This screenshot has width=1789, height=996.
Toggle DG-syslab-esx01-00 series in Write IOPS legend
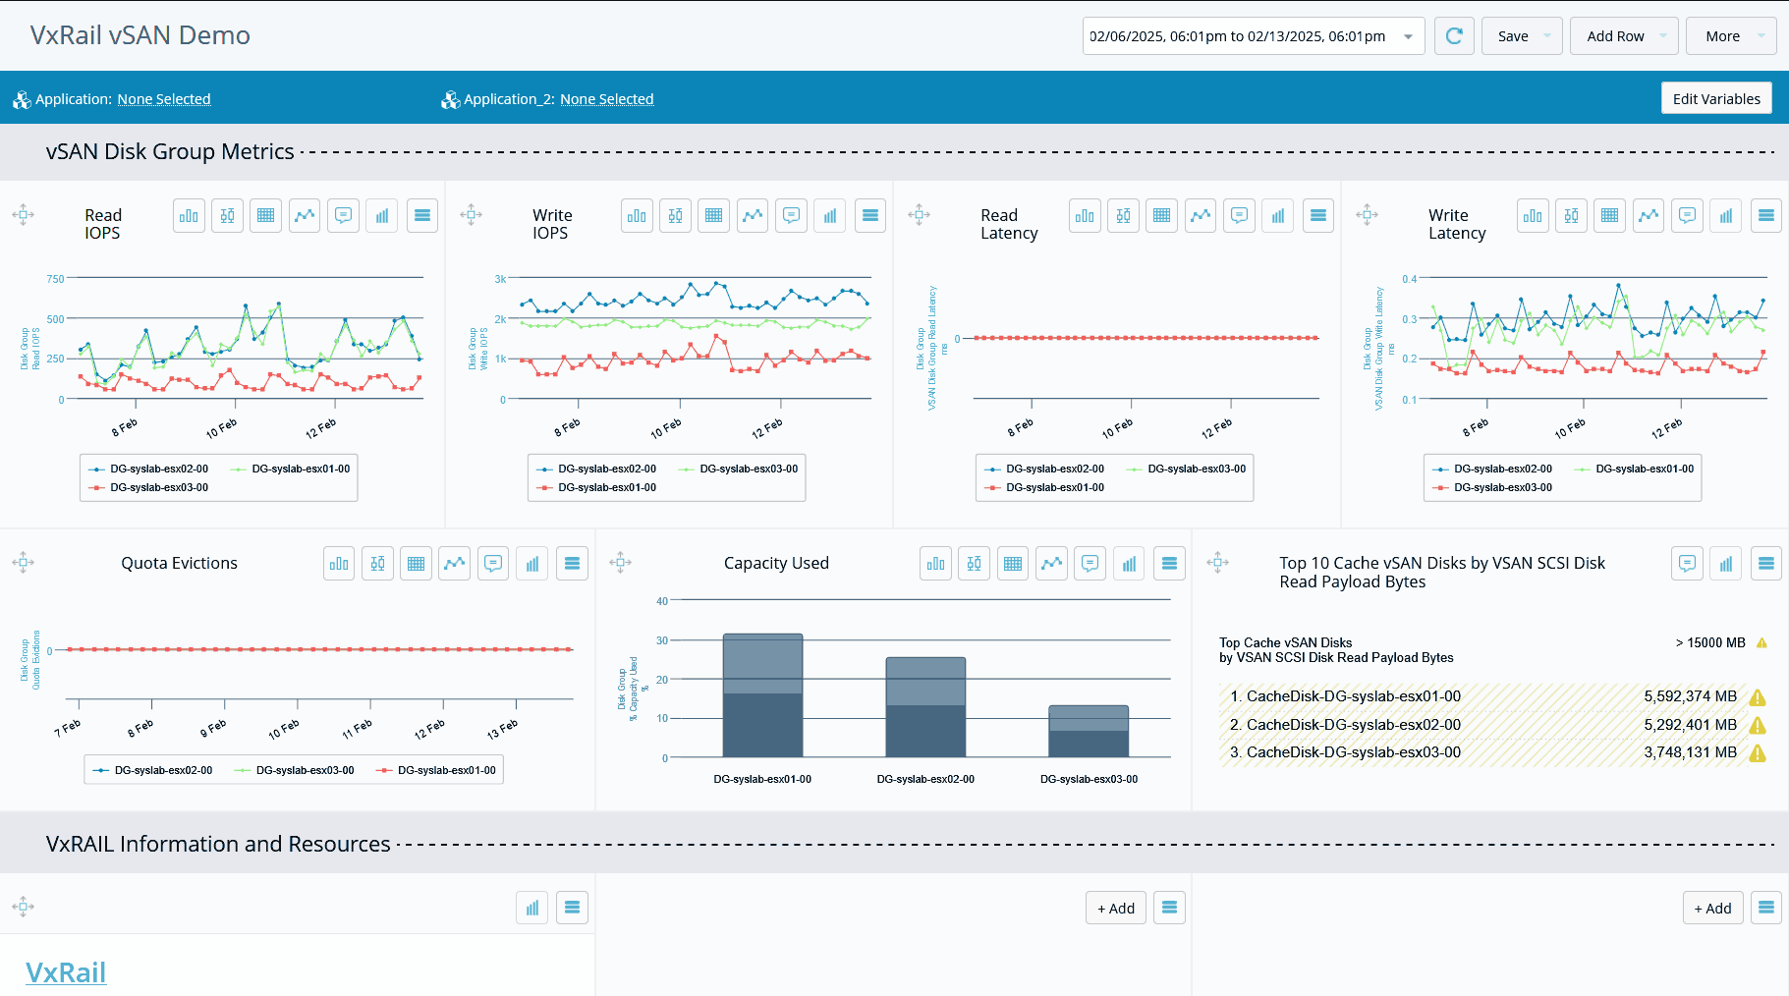[595, 488]
